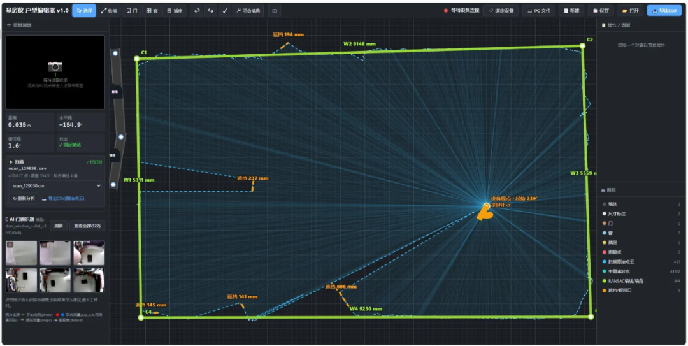Click the camera placeholder icon in preview
688x346 pixels.
click(55, 66)
